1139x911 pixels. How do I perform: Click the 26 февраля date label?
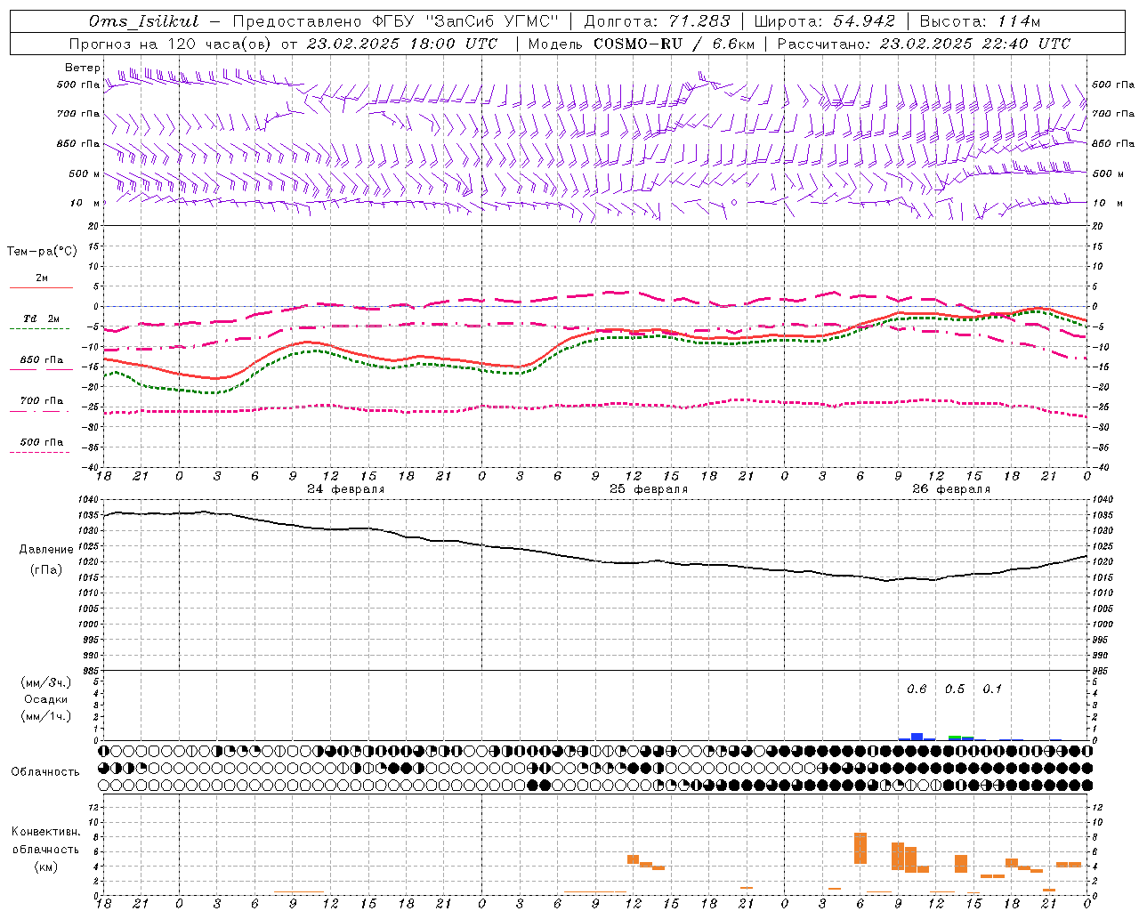[x=951, y=489]
